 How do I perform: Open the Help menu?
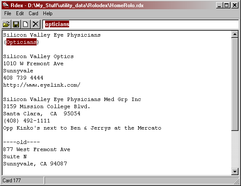click(x=48, y=13)
